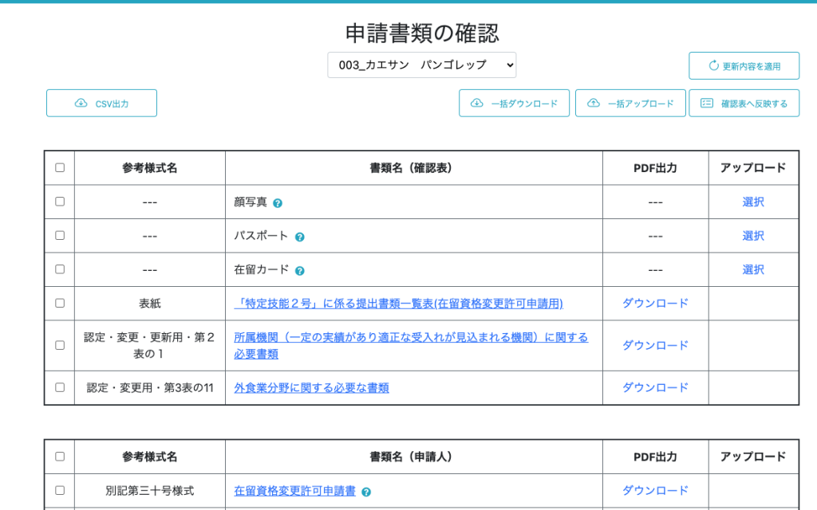Viewport: 817px width, 510px height.
Task: Download PDF for 認定・変更・更新用・第2表の1 row
Action: pyautogui.click(x=656, y=346)
